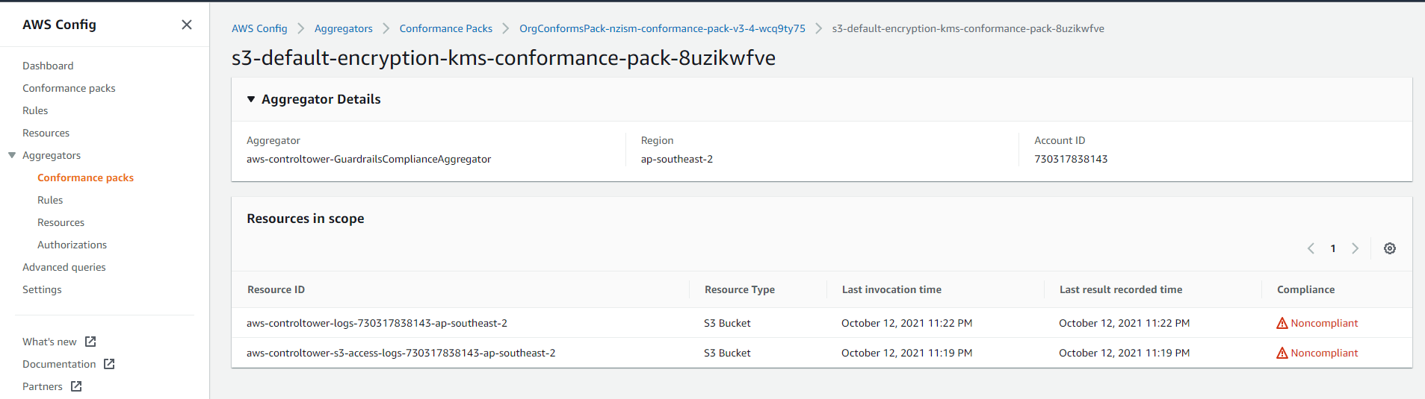Viewport: 1425px width, 399px height.
Task: Click the warning icon for s3-access-logs bucket
Action: [1282, 353]
